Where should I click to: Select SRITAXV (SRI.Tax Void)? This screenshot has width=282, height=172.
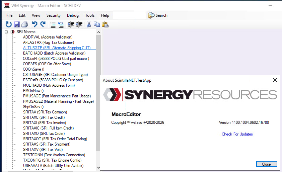[x=43, y=150]
